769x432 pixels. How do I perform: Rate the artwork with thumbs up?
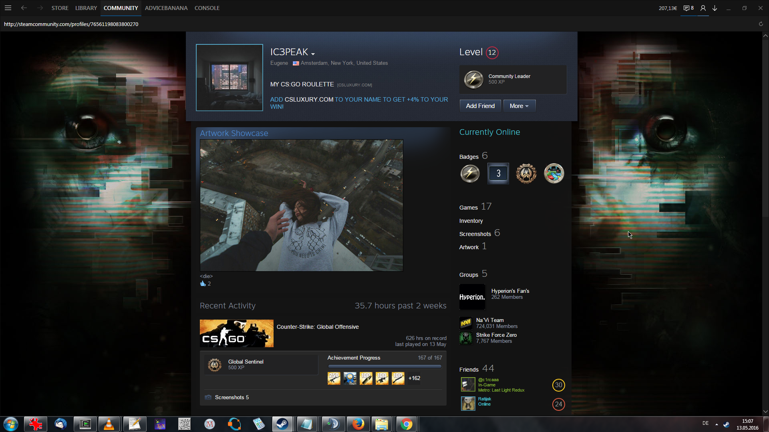click(203, 284)
